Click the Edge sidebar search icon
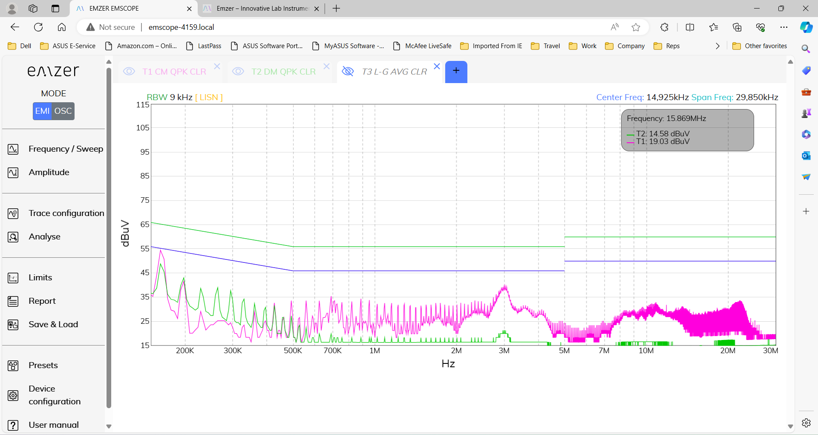Screen dimensions: 818x435 click(x=806, y=49)
